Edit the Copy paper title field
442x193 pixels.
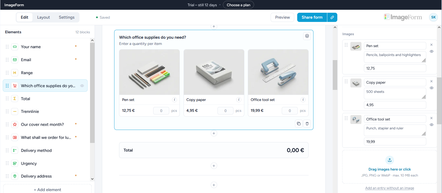point(395,82)
